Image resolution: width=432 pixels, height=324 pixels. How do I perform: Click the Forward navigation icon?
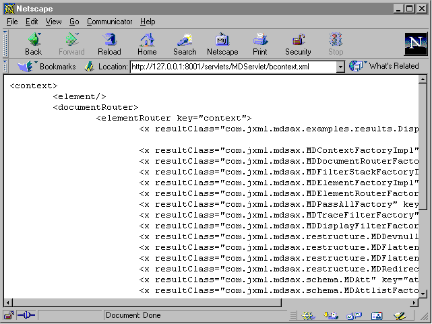[x=72, y=39]
